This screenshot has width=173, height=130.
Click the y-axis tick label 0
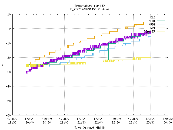[10, 29]
